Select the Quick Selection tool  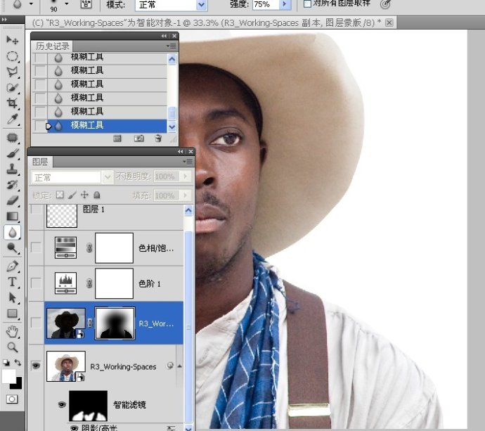[x=12, y=88]
